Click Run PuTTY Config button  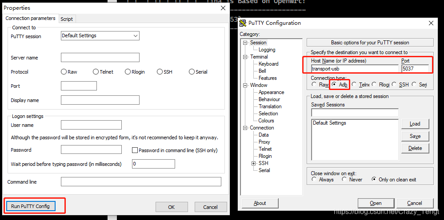pos(30,206)
